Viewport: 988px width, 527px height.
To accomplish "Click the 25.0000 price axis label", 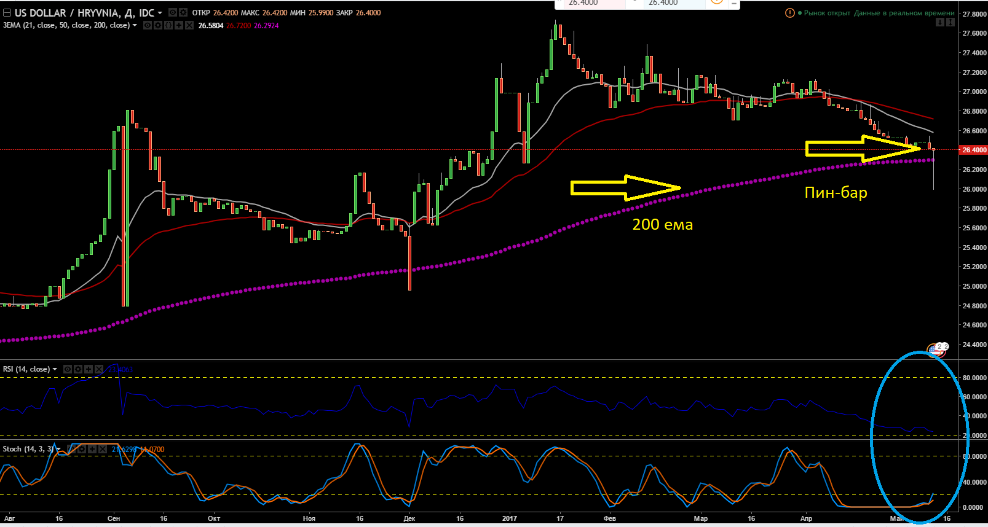I will pyautogui.click(x=974, y=286).
